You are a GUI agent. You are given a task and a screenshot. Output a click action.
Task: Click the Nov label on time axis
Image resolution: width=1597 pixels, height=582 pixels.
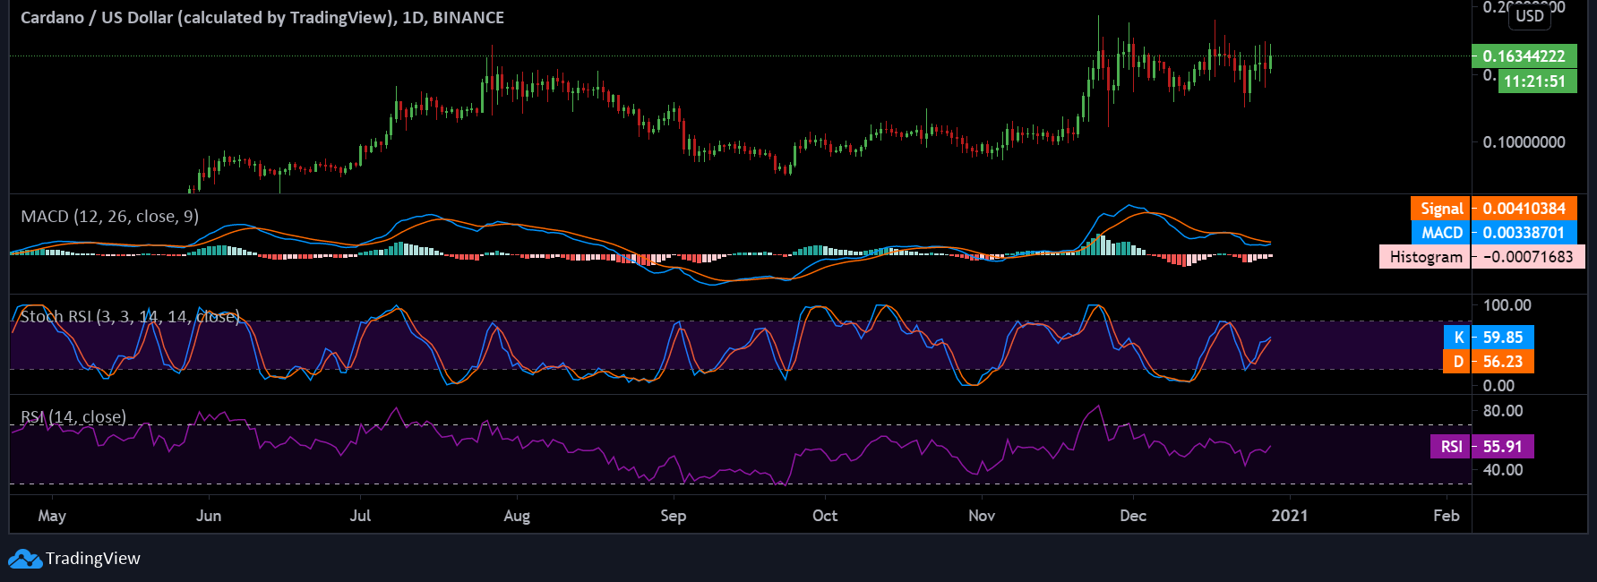click(x=982, y=516)
